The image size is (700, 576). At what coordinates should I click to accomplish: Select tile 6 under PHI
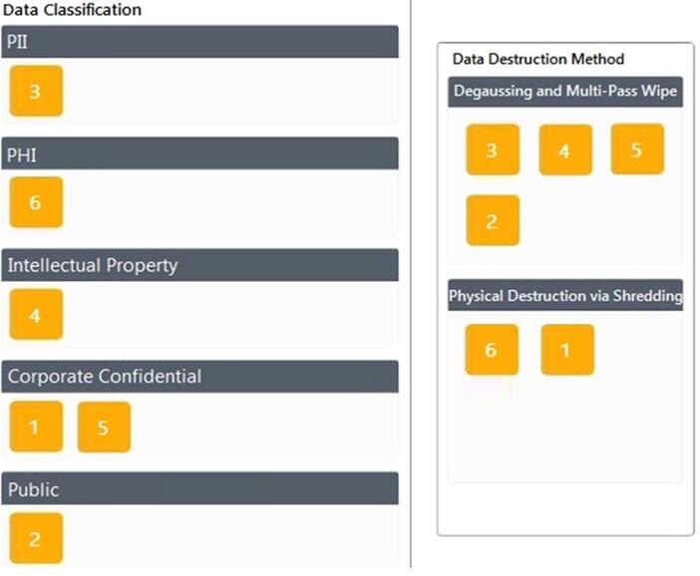(x=36, y=202)
